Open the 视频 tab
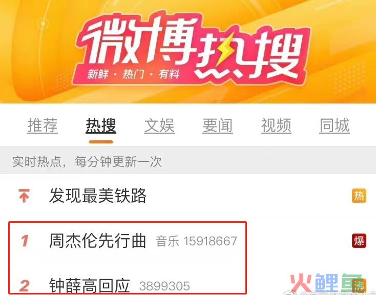The image size is (376, 295). coord(276,125)
